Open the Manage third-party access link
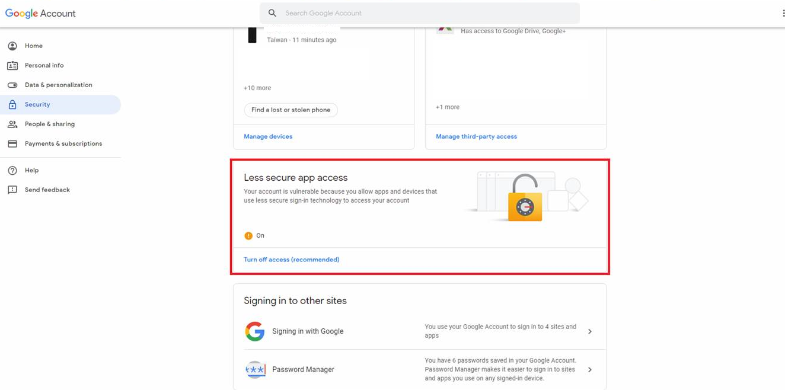The image size is (785, 390). click(x=476, y=136)
